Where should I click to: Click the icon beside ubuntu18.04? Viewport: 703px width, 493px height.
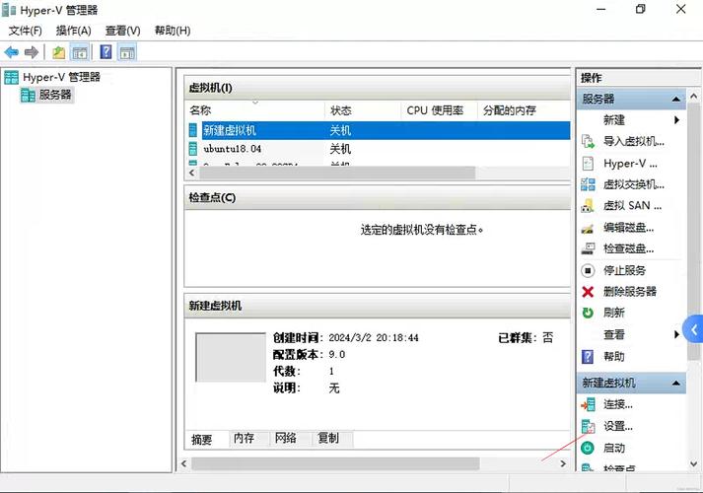[x=193, y=148]
